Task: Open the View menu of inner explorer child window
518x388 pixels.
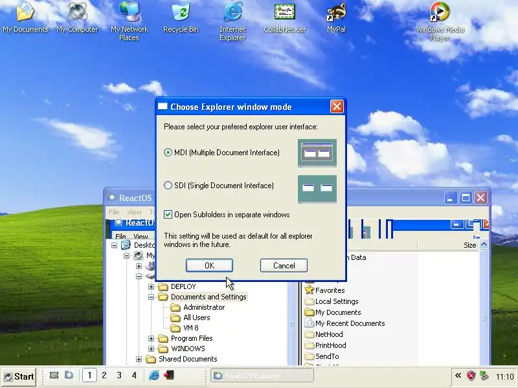Action: click(x=141, y=236)
